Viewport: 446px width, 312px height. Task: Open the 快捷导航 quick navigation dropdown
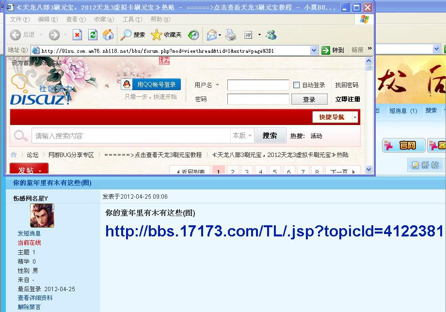tap(335, 117)
